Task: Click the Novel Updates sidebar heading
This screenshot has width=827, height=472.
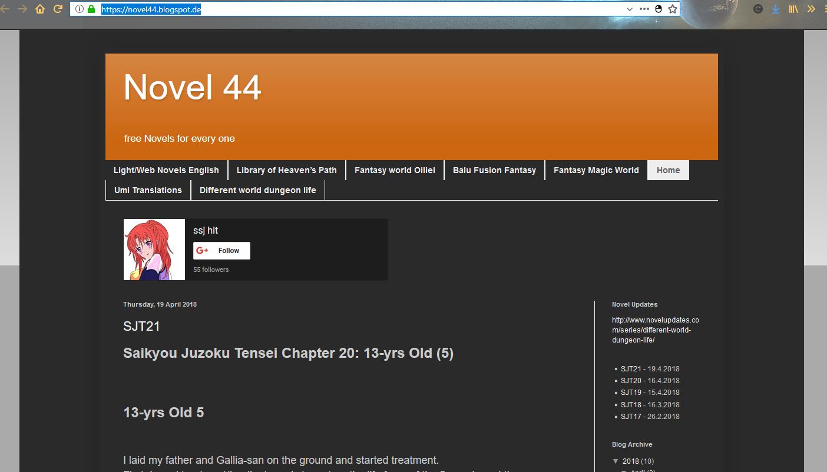Action: pyautogui.click(x=634, y=304)
